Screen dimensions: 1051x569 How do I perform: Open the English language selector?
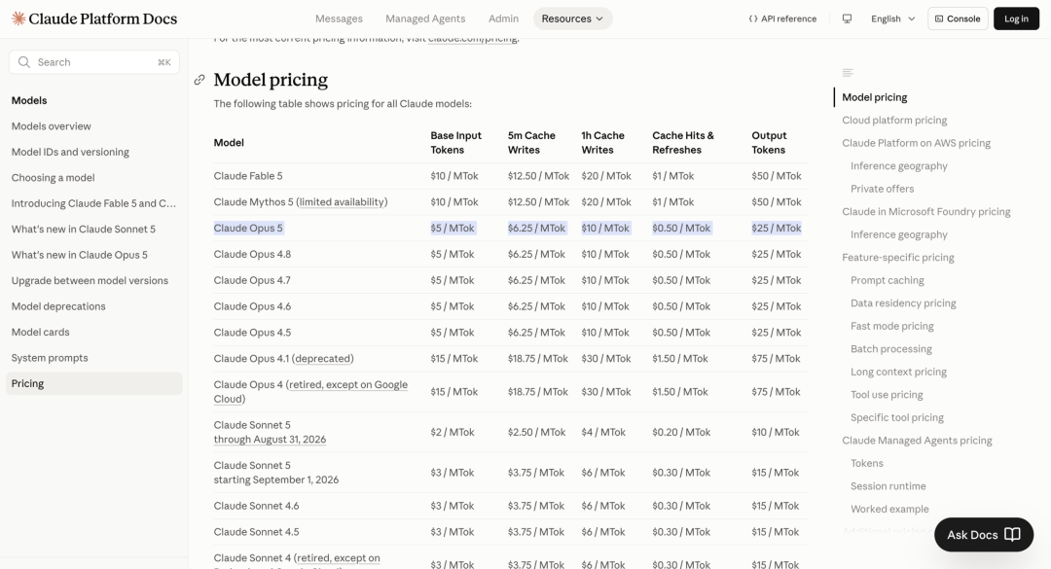pos(892,18)
